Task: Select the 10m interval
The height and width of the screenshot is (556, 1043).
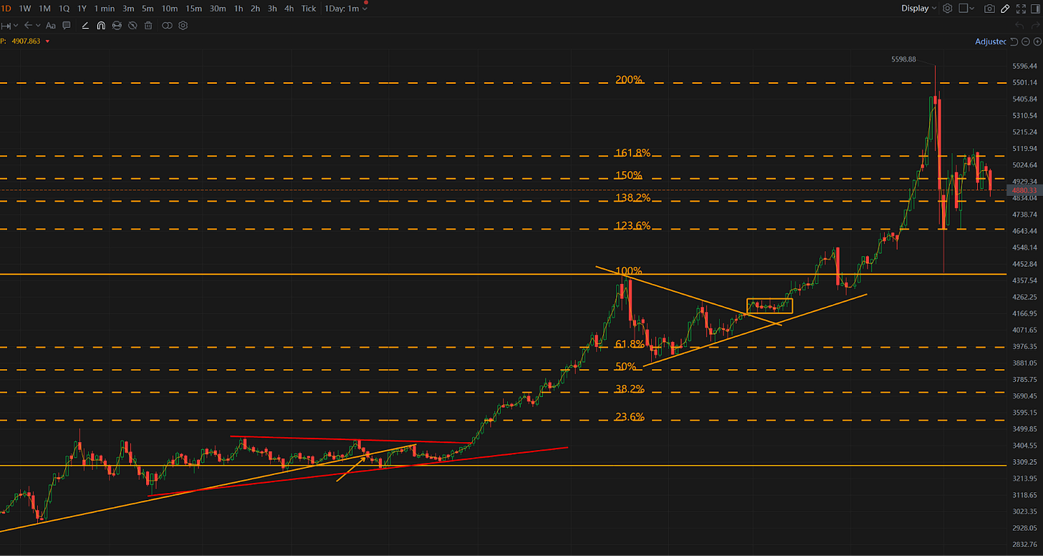Action: tap(170, 9)
